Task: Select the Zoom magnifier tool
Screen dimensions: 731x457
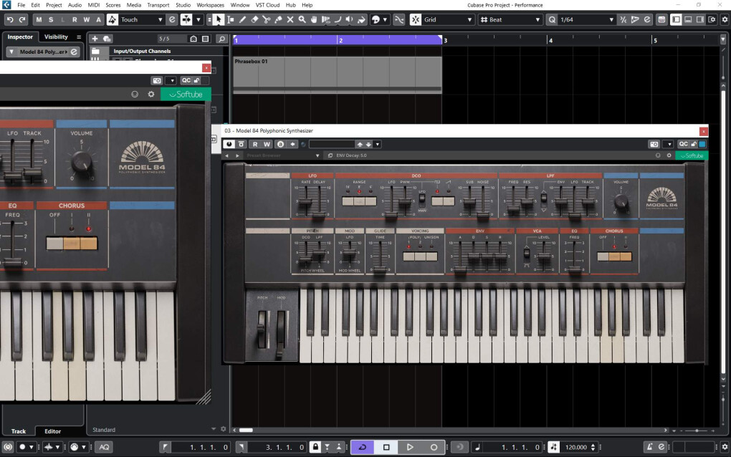Action: [x=302, y=19]
